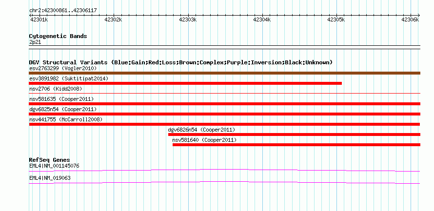The image size is (434, 211).
Task: Click the DGV Structural Variants track title
Action: tap(181, 62)
